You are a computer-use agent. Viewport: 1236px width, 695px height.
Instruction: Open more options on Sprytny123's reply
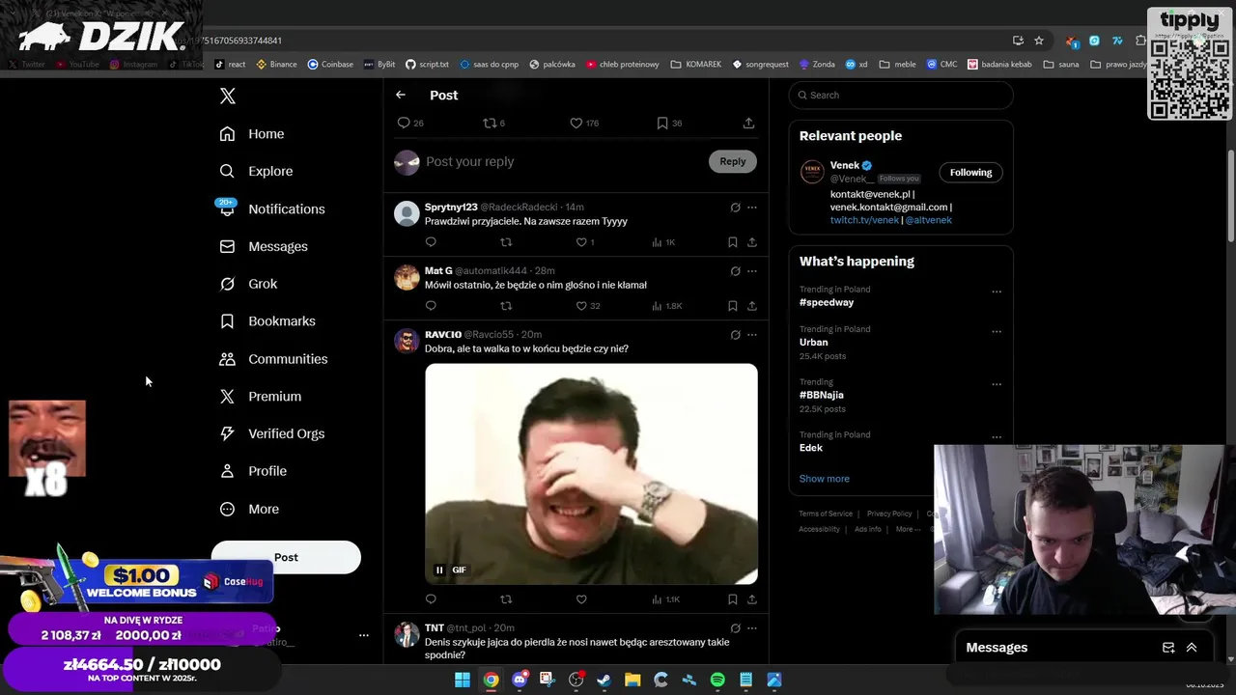pos(752,208)
